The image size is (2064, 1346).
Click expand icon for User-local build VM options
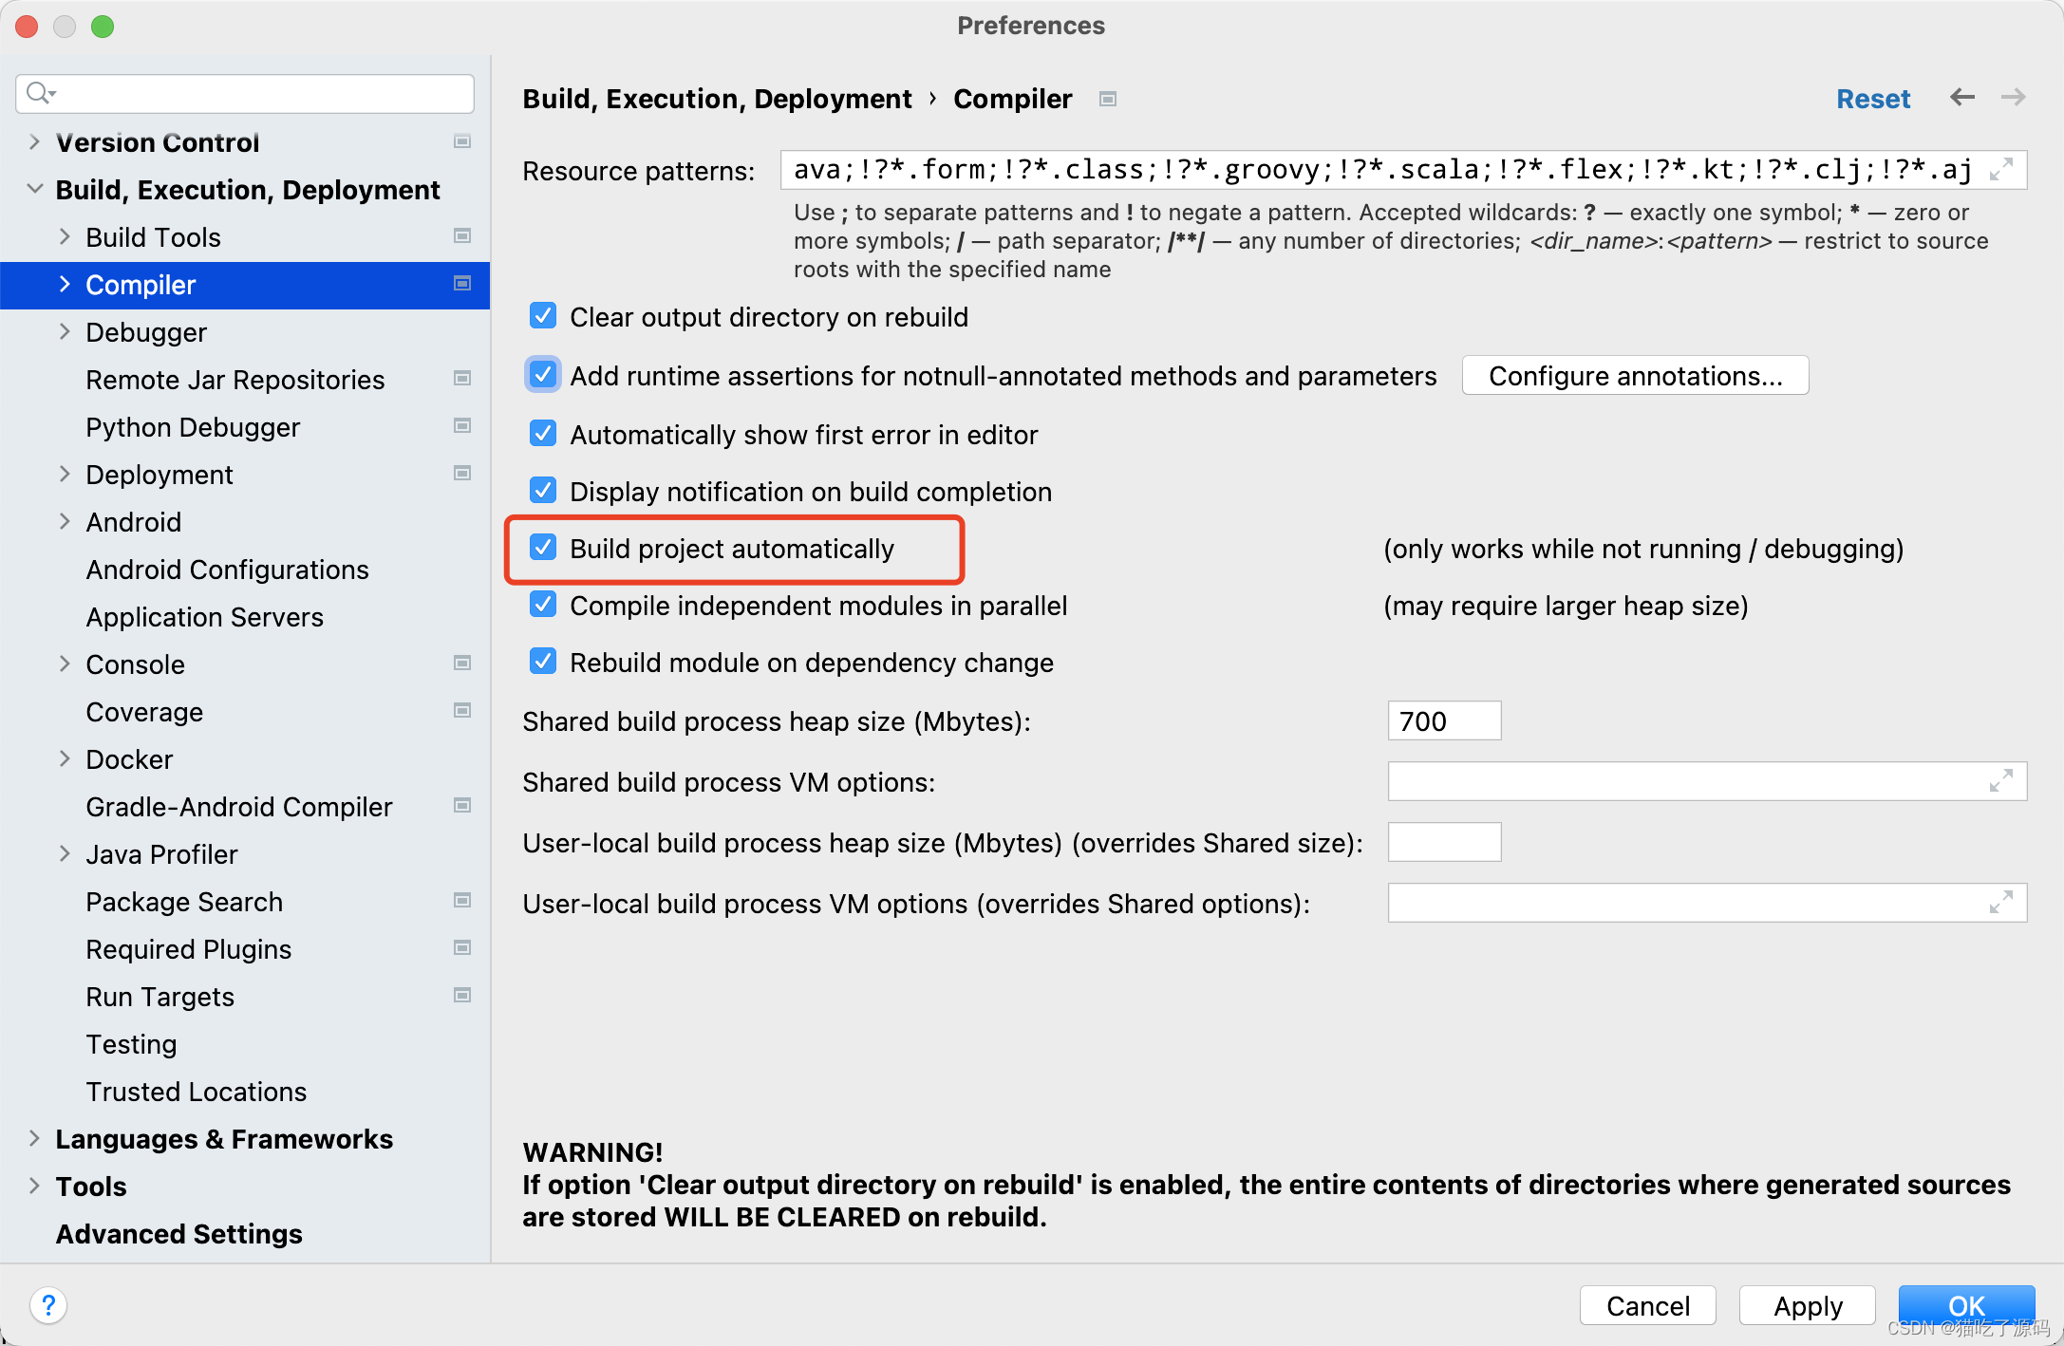(2002, 903)
